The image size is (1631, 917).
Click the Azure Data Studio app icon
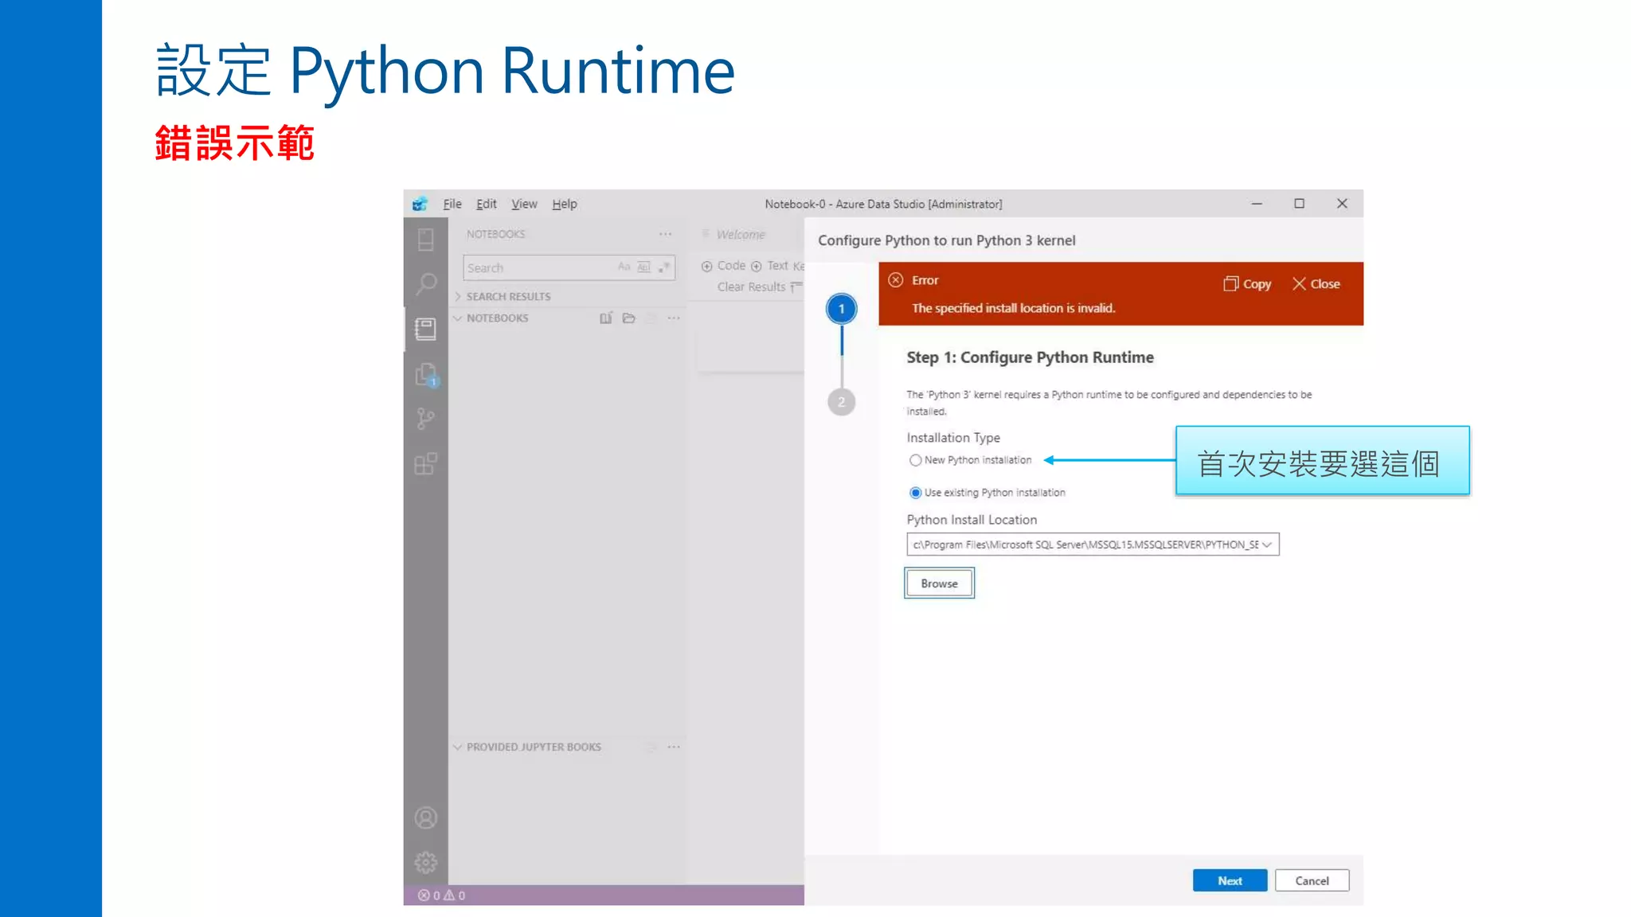420,204
